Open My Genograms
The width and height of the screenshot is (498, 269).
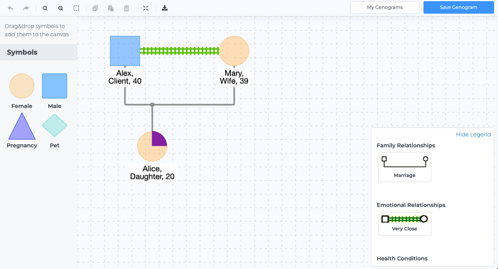[x=385, y=7]
